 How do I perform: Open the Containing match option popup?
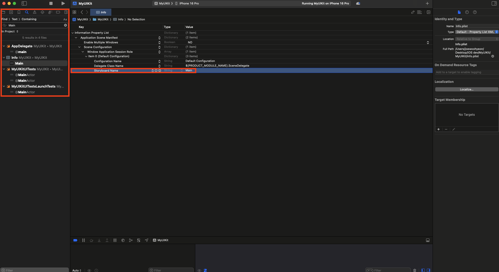point(29,19)
